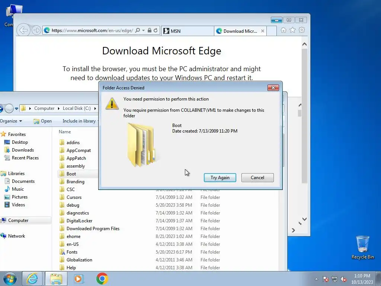Click the Internet Explorer address URL field
Image resolution: width=381 pixels, height=286 pixels.
click(92, 31)
